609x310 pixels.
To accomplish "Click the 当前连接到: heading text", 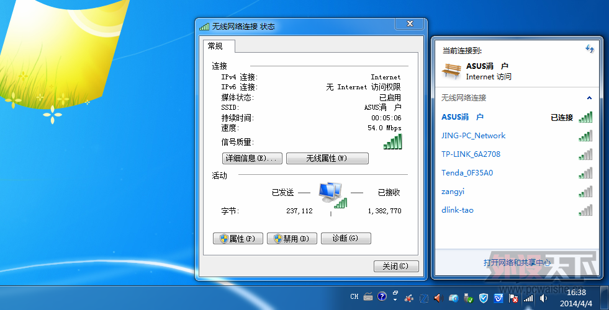I will click(462, 51).
